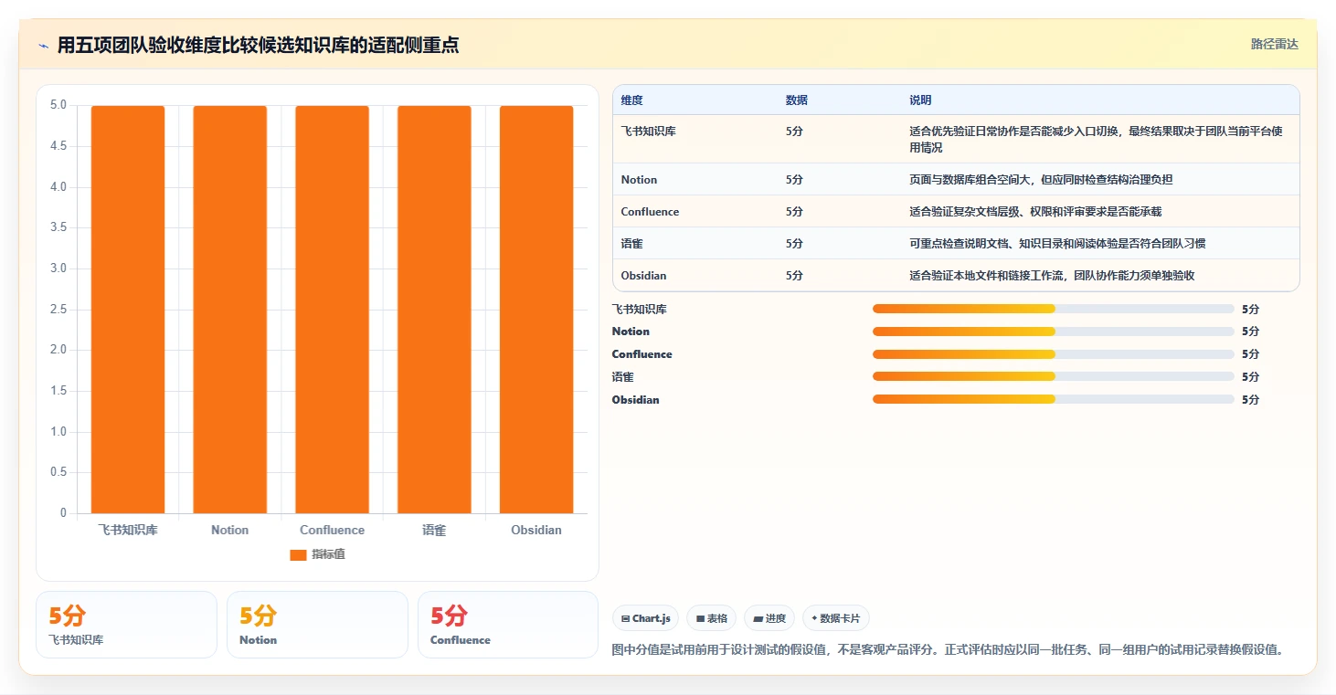Image resolution: width=1336 pixels, height=695 pixels.
Task: Click the 5分 value after the Obsidian progress bar
Action: 1250,400
